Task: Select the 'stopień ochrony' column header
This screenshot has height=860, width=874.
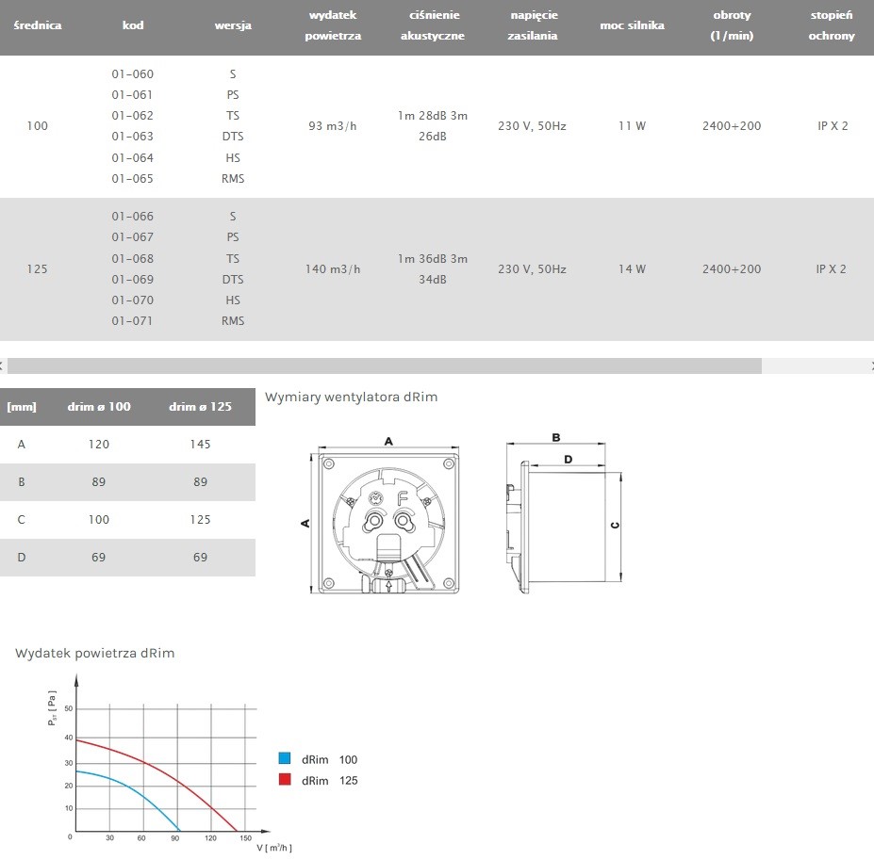Action: click(x=832, y=25)
